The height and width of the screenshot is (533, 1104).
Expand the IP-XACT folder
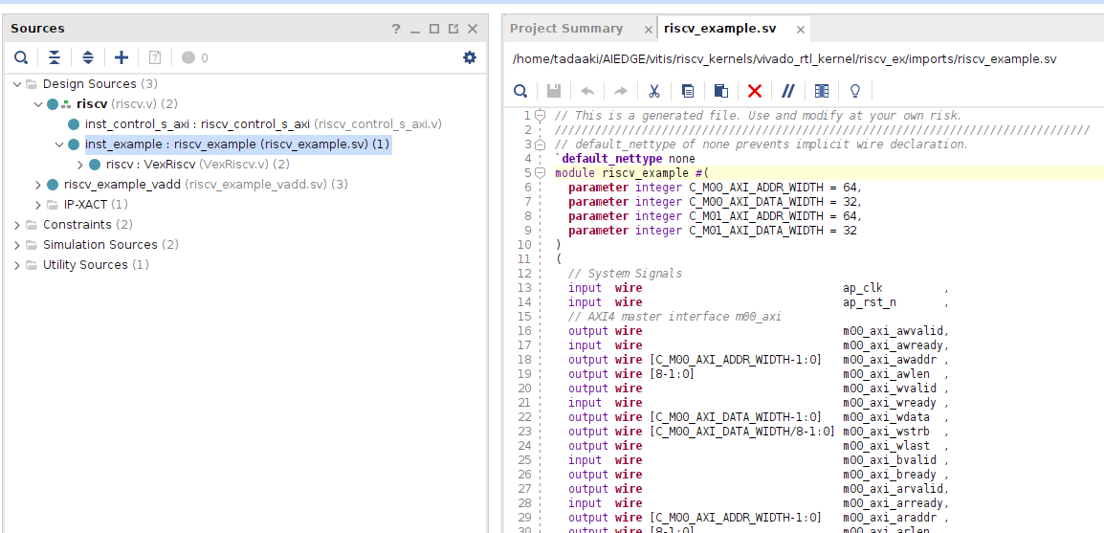(38, 205)
